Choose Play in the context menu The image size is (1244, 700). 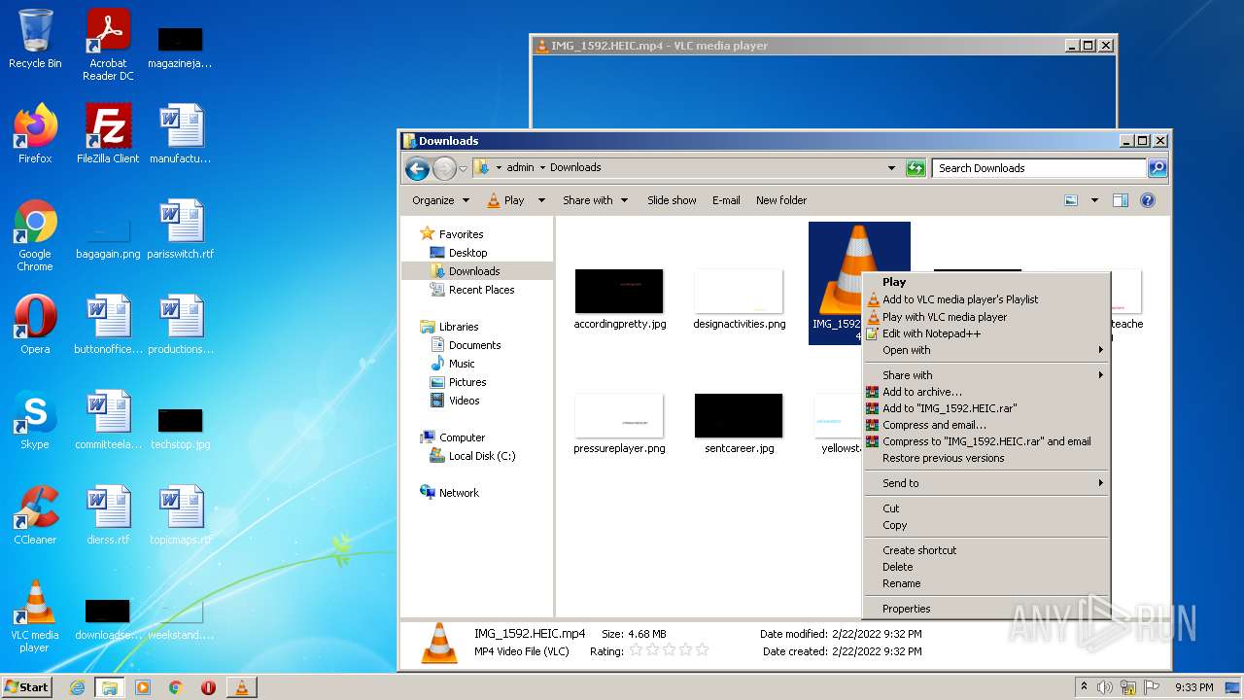click(985, 282)
